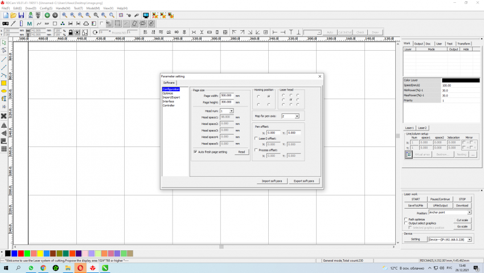Click the delete X tool icon

(x=3, y=116)
